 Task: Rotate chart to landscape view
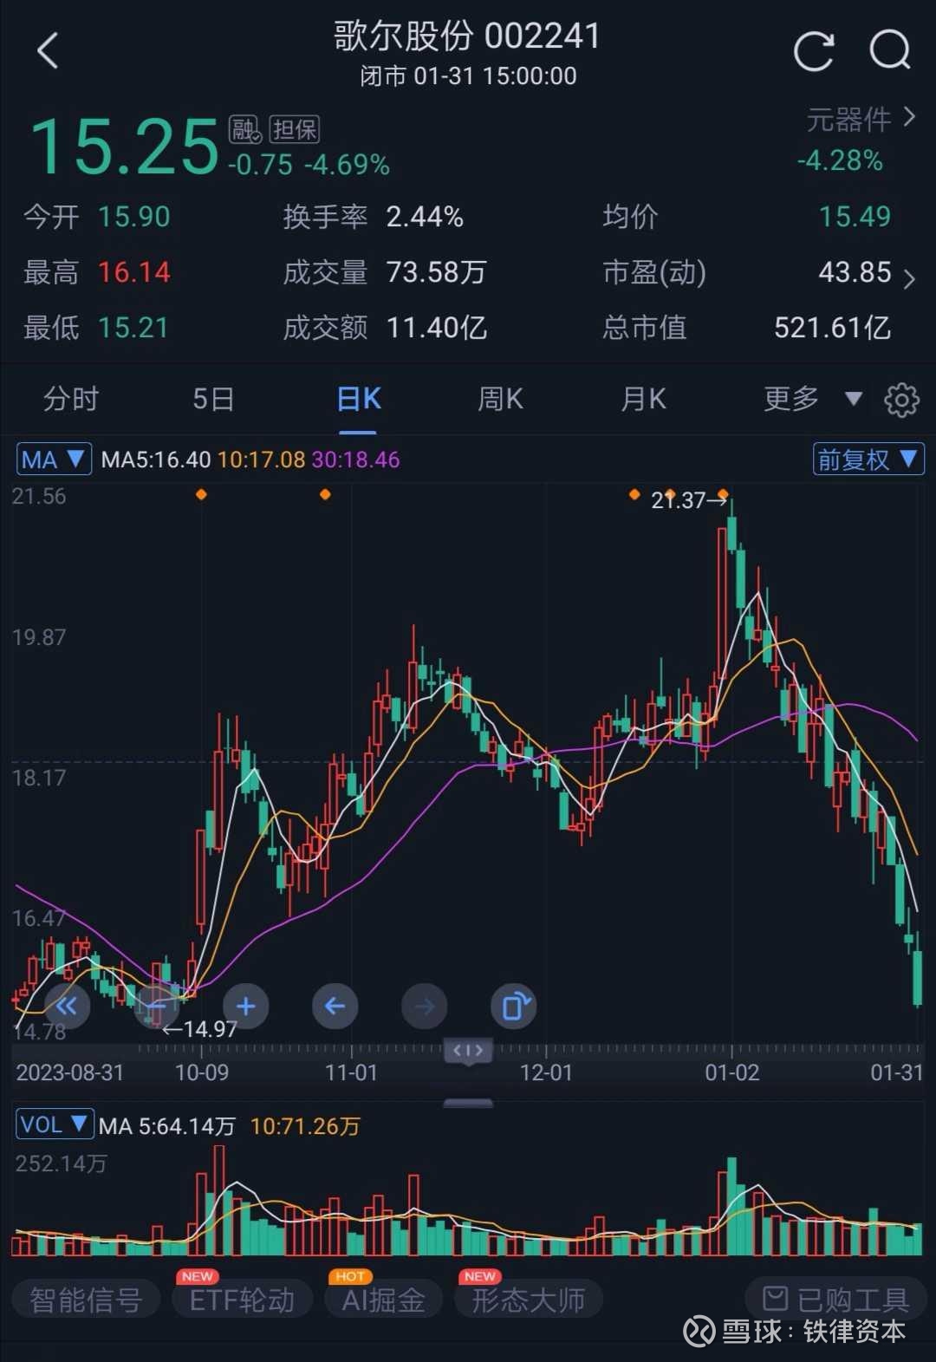(x=513, y=1007)
